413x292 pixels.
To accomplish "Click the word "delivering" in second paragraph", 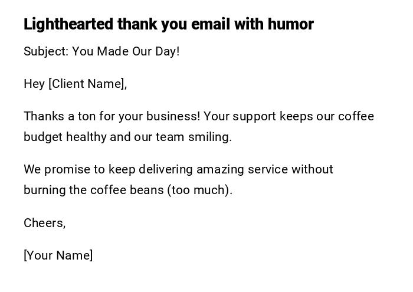I will tap(165, 169).
